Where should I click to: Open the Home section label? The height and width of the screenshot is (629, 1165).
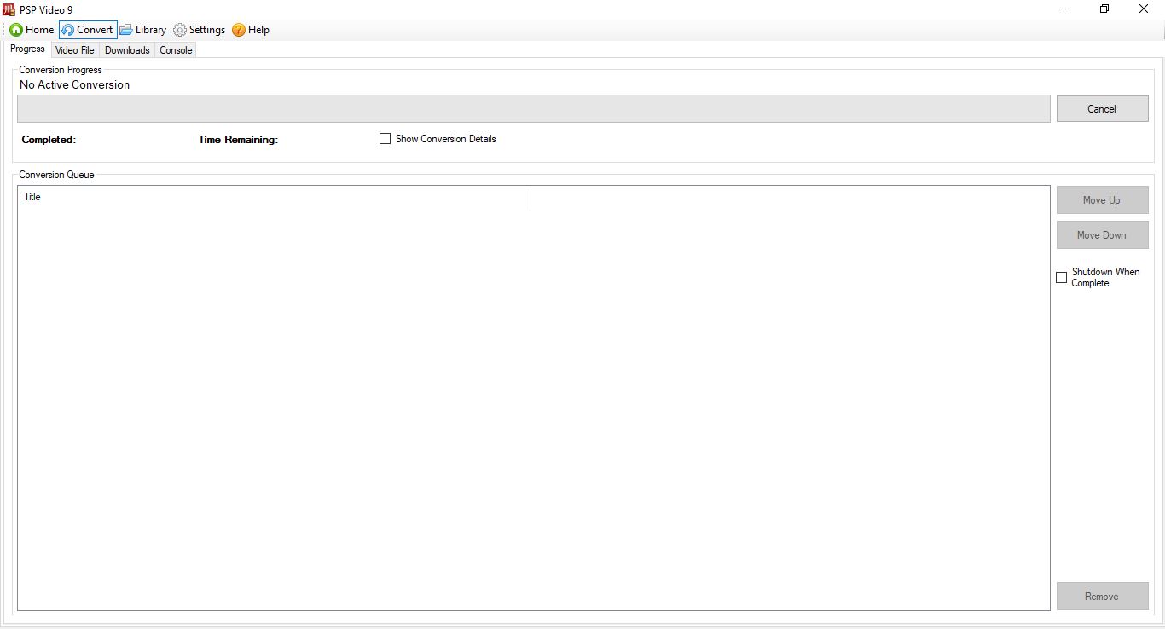39,30
